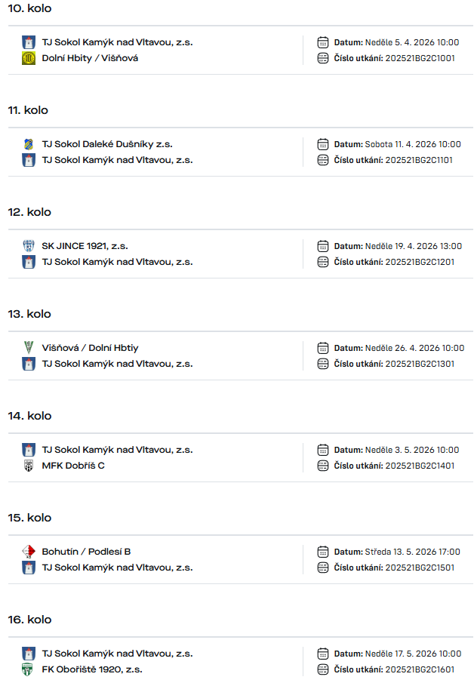Image resolution: width=474 pixels, height=683 pixels.
Task: Click calendar icon beside Středa 13. 5. 2026
Action: pyautogui.click(x=323, y=552)
